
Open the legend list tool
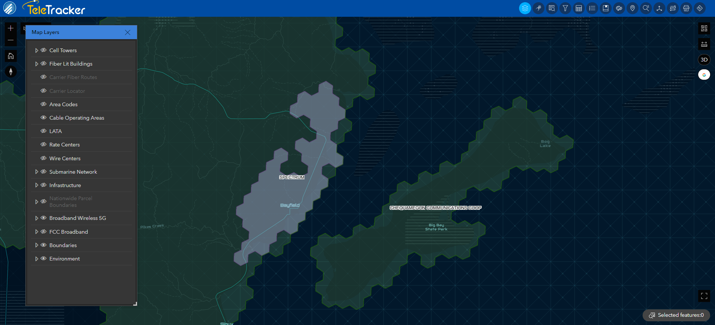[592, 8]
